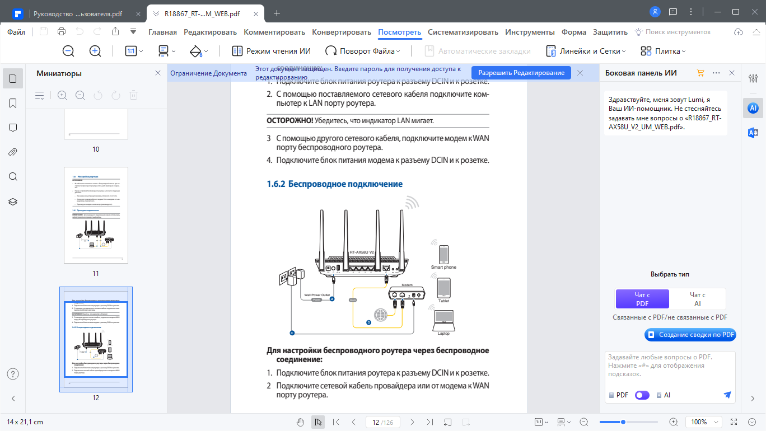This screenshot has width=766, height=431.
Task: Open the Attachments paperclip panel
Action: click(13, 152)
